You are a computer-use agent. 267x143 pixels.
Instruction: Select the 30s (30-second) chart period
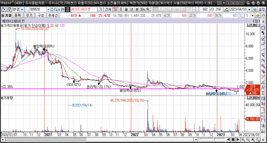tap(142, 9)
